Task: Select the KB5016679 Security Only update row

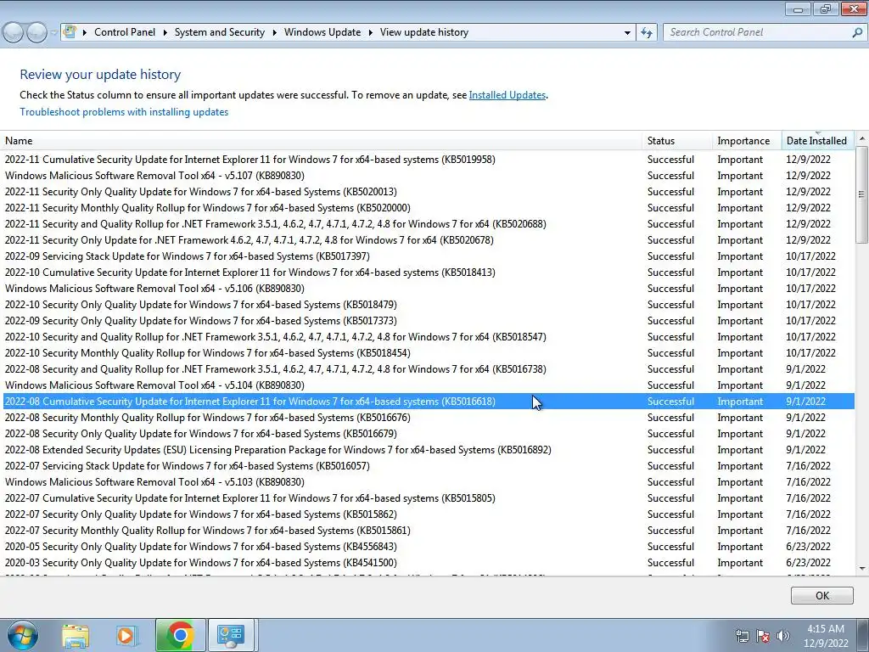Action: tap(429, 434)
